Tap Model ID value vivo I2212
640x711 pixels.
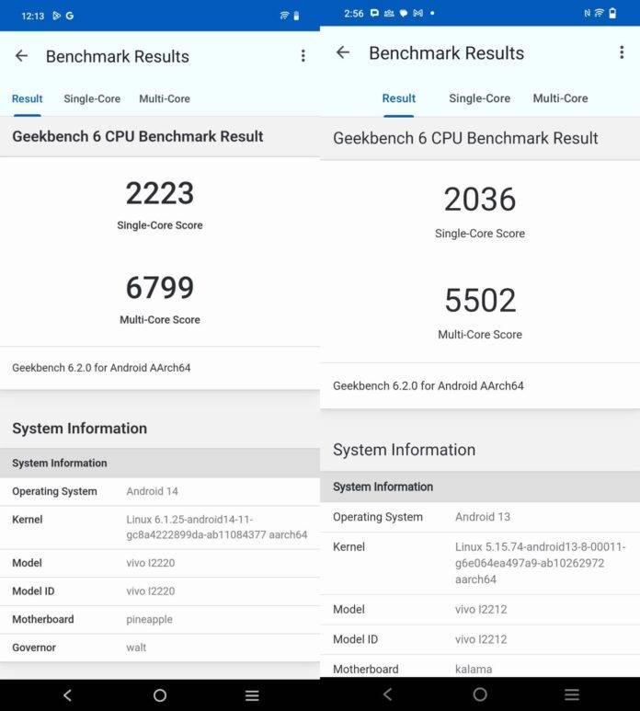tap(481, 639)
